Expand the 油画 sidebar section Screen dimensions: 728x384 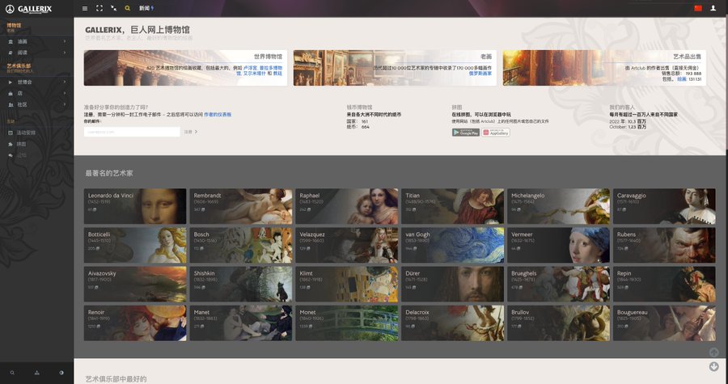(36, 41)
